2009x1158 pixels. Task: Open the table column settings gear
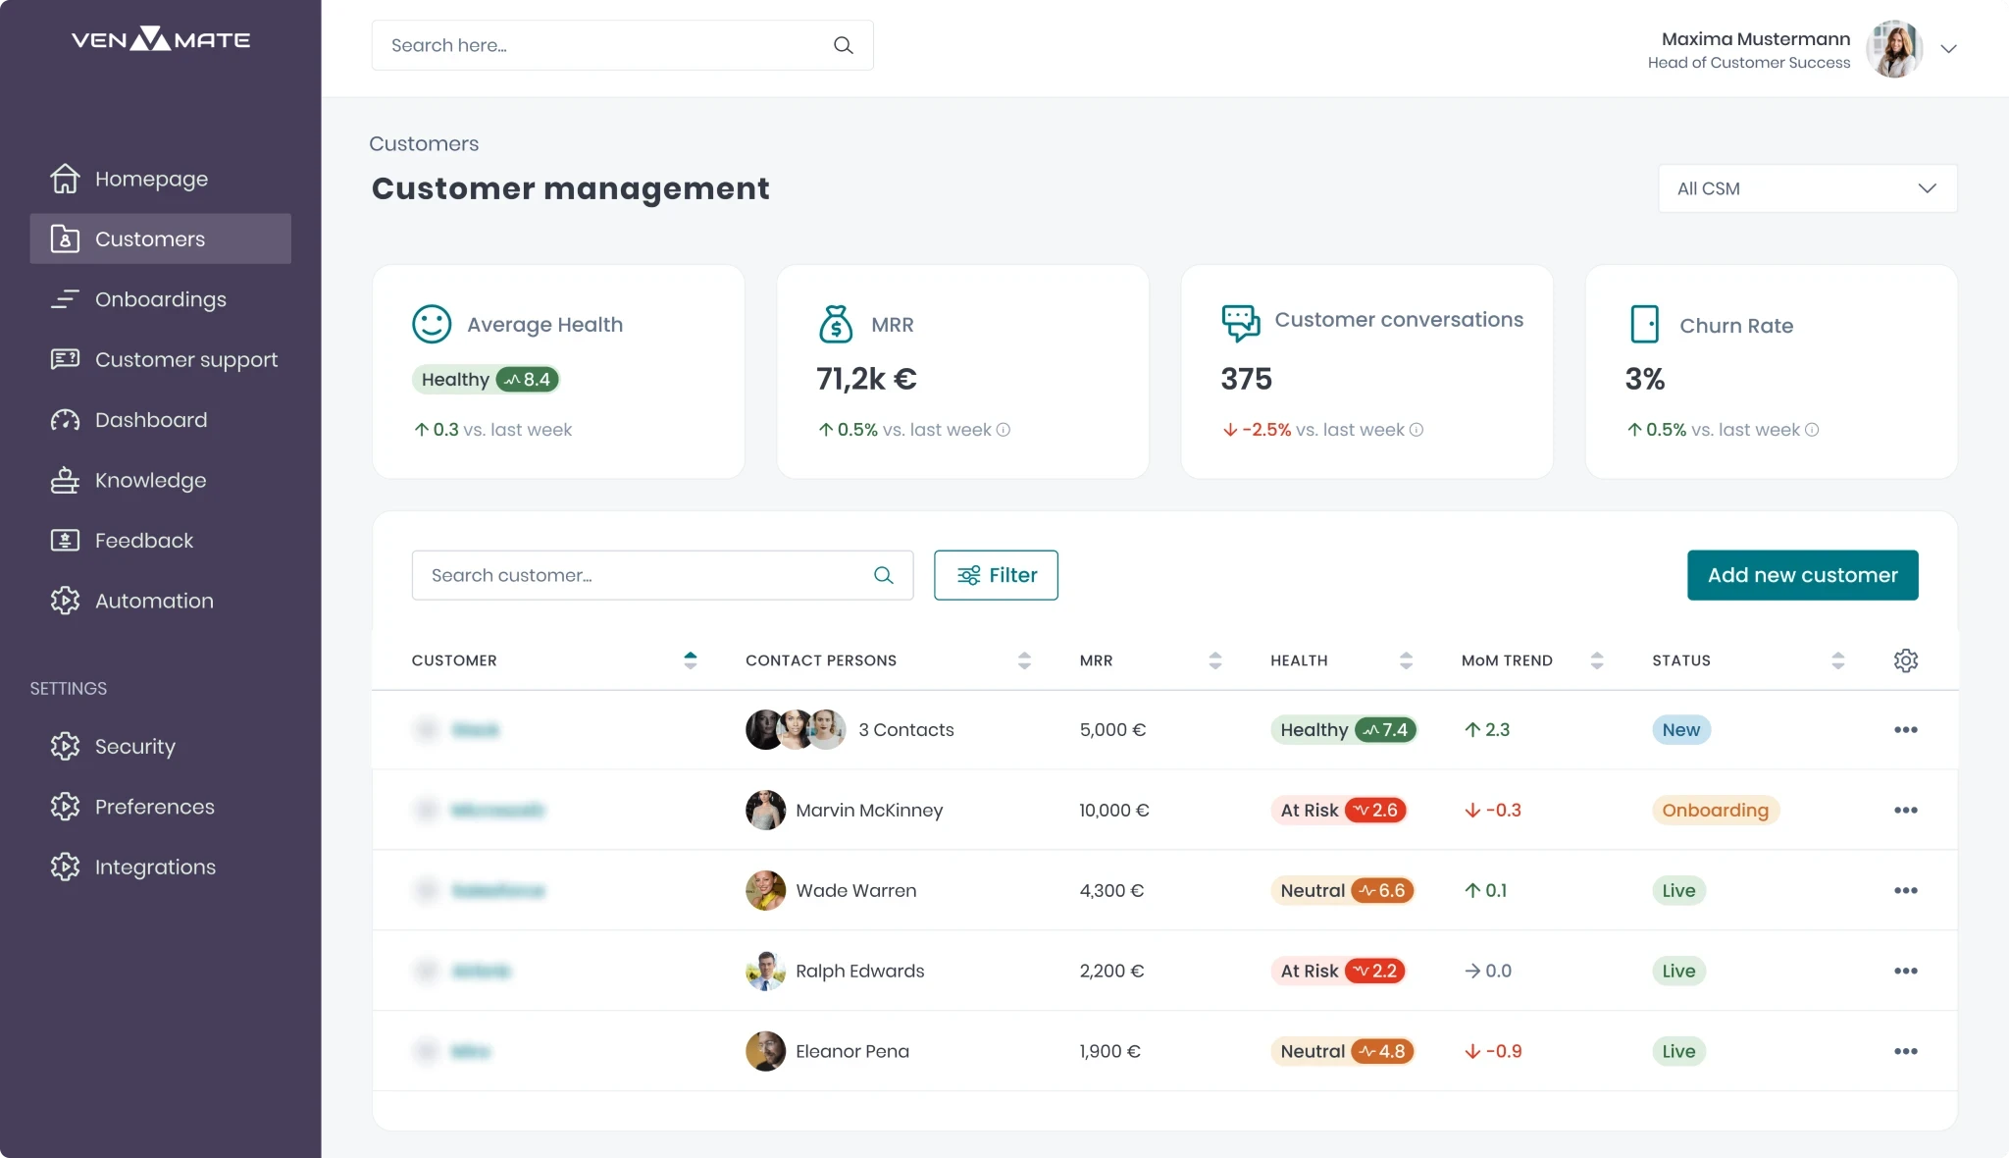tap(1906, 660)
